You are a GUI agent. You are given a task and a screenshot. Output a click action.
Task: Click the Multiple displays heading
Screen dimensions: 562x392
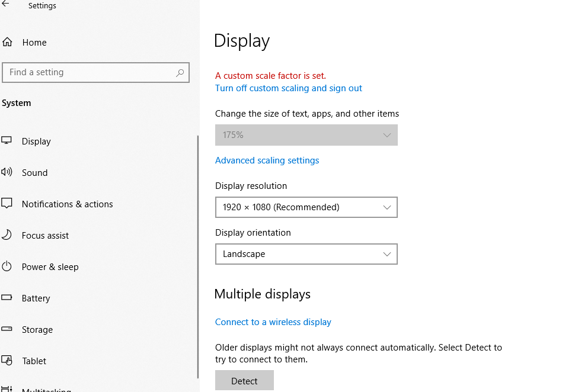263,294
